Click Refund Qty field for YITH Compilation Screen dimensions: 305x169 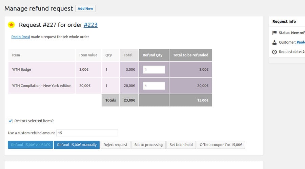[x=154, y=86]
